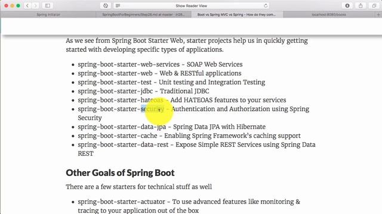382x214 pixels.
Task: Show all tabs overview icon
Action: click(374, 5)
